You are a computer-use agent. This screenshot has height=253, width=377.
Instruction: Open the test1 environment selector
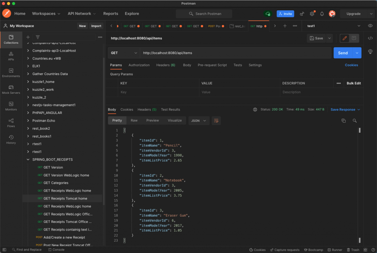(334, 26)
